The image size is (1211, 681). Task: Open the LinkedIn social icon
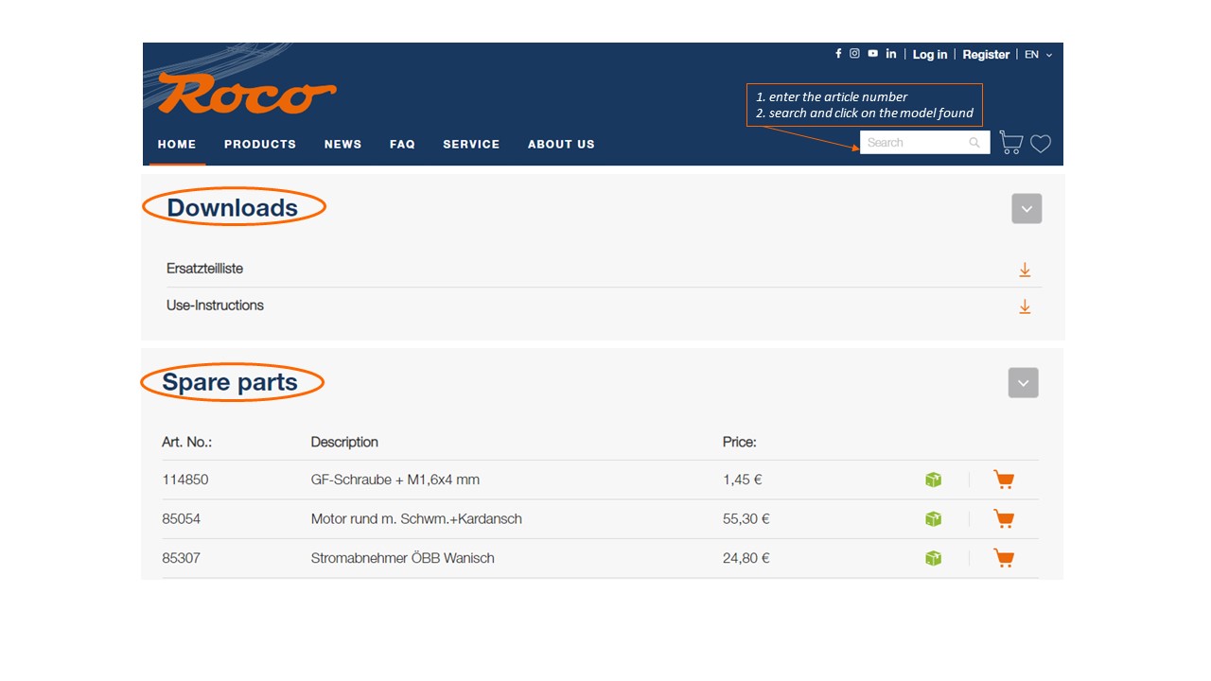890,54
